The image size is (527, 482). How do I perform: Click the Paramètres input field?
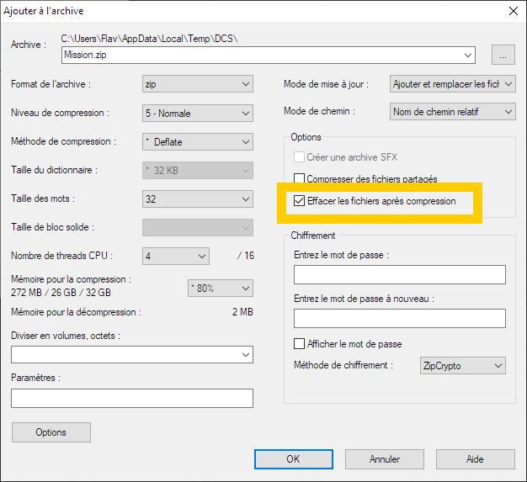click(x=132, y=399)
